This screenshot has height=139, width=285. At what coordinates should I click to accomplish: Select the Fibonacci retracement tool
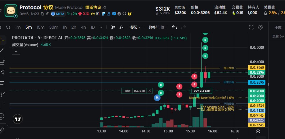coord(2,62)
